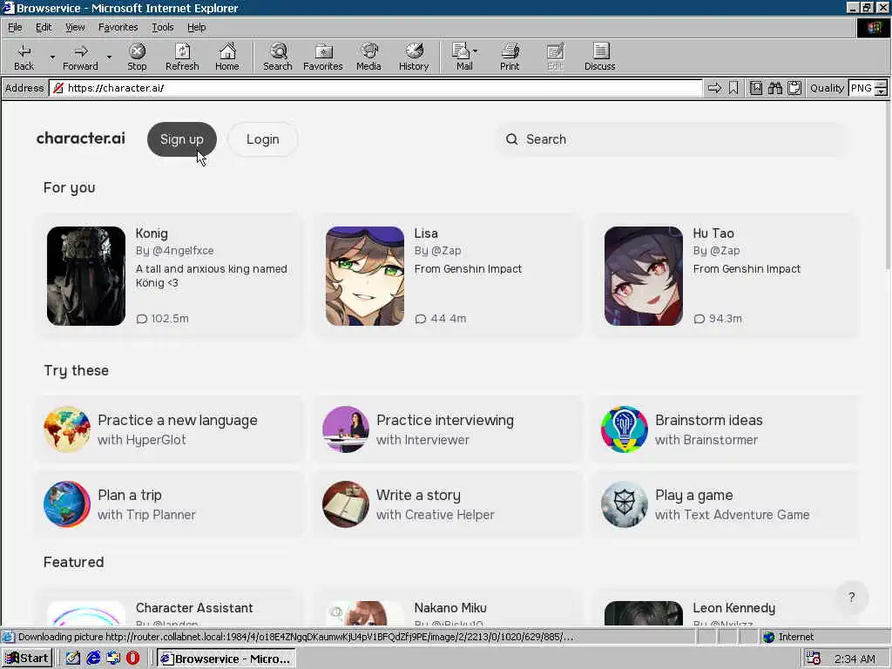Click the clipboard icon near Quality
The width and height of the screenshot is (892, 669).
tap(794, 88)
